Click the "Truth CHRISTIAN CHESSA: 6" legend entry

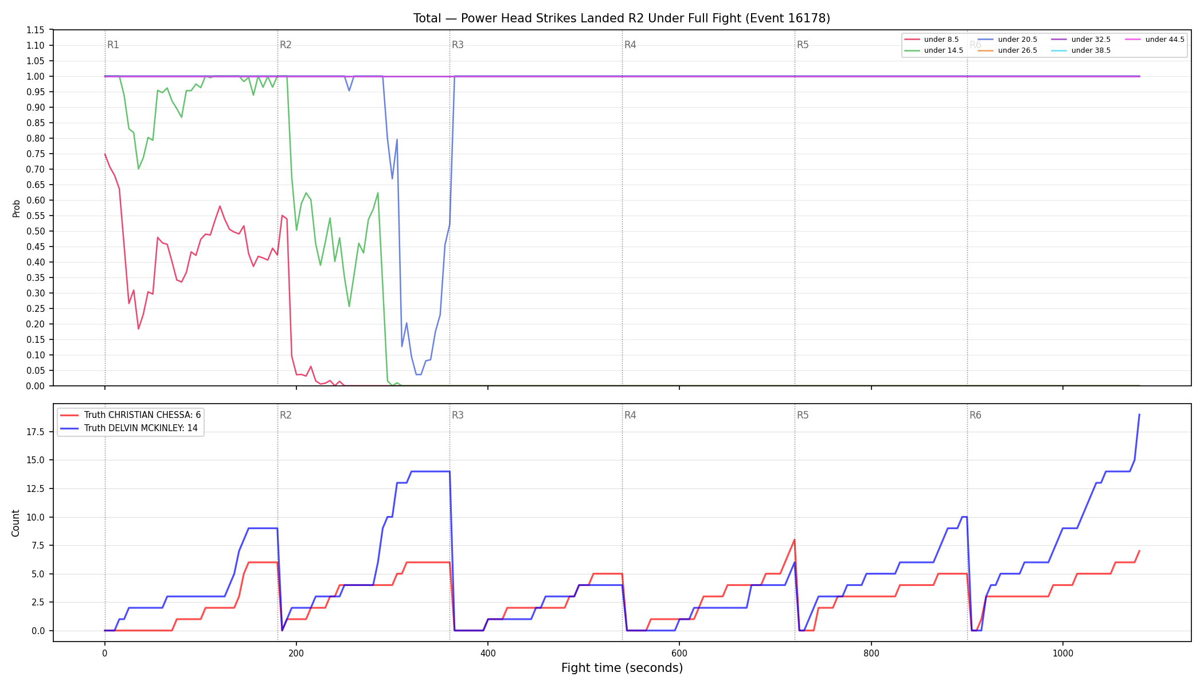131,415
